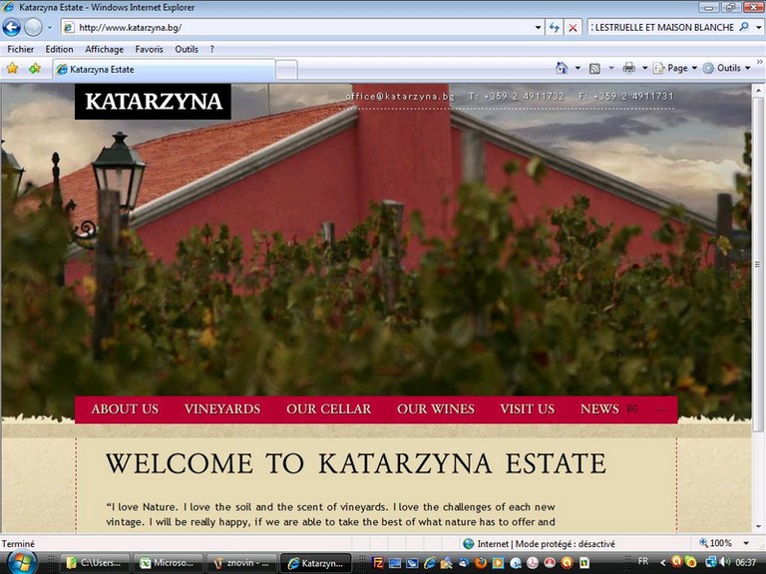Click the search magnifier icon
The image size is (766, 574).
point(744,28)
